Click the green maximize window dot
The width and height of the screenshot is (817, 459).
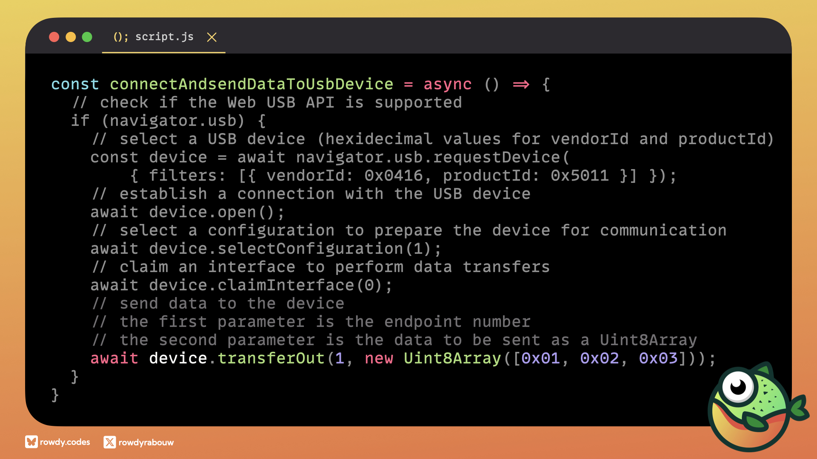click(x=87, y=37)
